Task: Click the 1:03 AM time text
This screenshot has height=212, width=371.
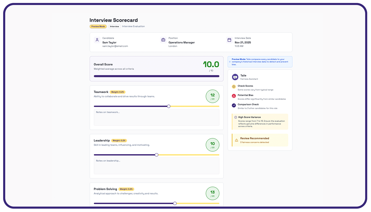Action: point(239,46)
